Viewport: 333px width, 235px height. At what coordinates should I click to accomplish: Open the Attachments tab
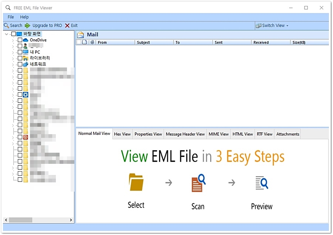point(287,134)
